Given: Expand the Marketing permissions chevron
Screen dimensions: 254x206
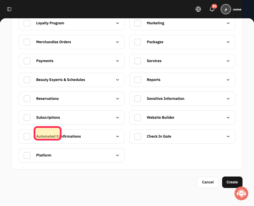Looking at the screenshot, I should point(228,23).
